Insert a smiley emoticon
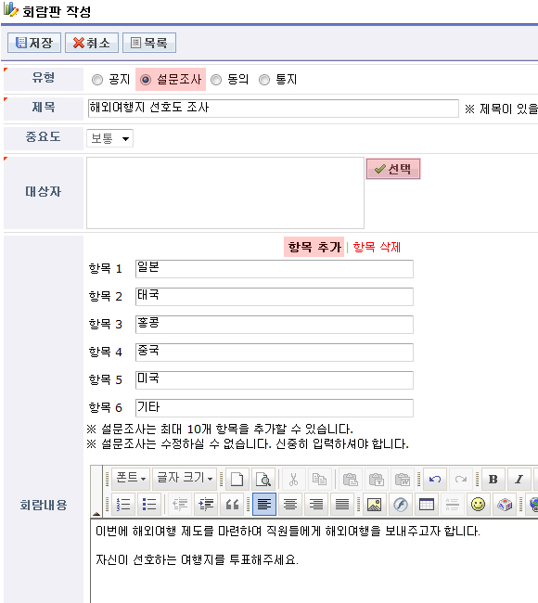The width and height of the screenshot is (538, 603). tap(478, 504)
